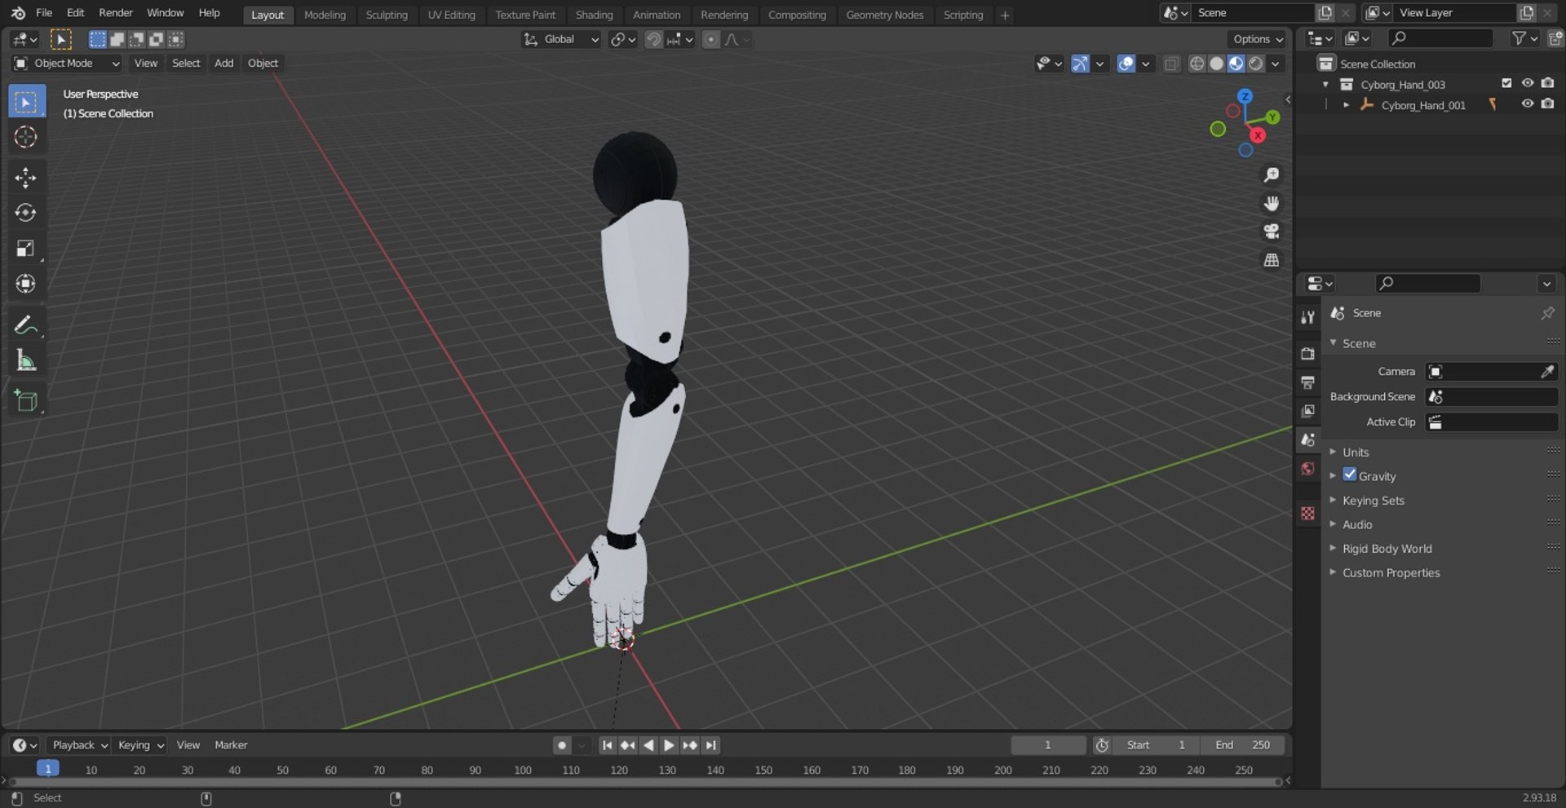The width and height of the screenshot is (1566, 808).
Task: Click the red X axis gizmo
Action: pos(1258,135)
